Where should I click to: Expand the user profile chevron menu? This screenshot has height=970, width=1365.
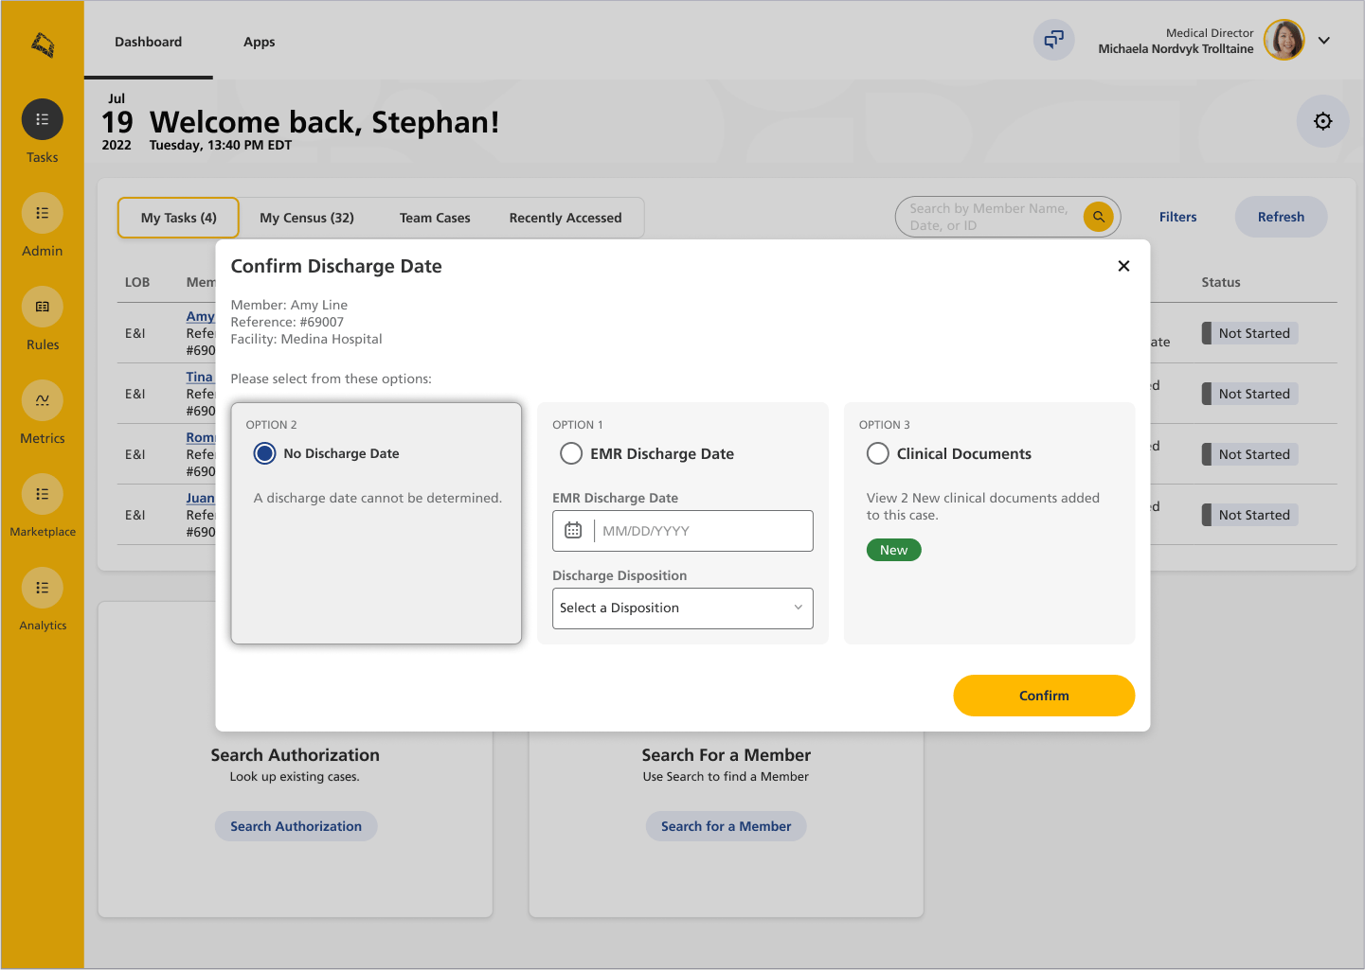pyautogui.click(x=1324, y=41)
